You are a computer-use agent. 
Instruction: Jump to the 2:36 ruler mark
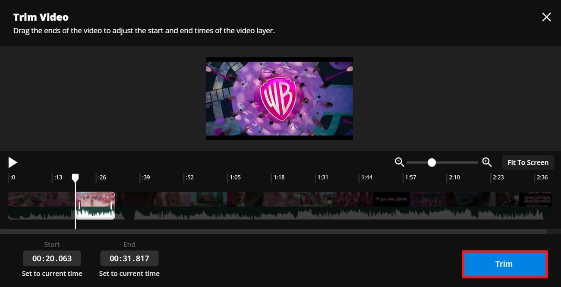coord(542,177)
